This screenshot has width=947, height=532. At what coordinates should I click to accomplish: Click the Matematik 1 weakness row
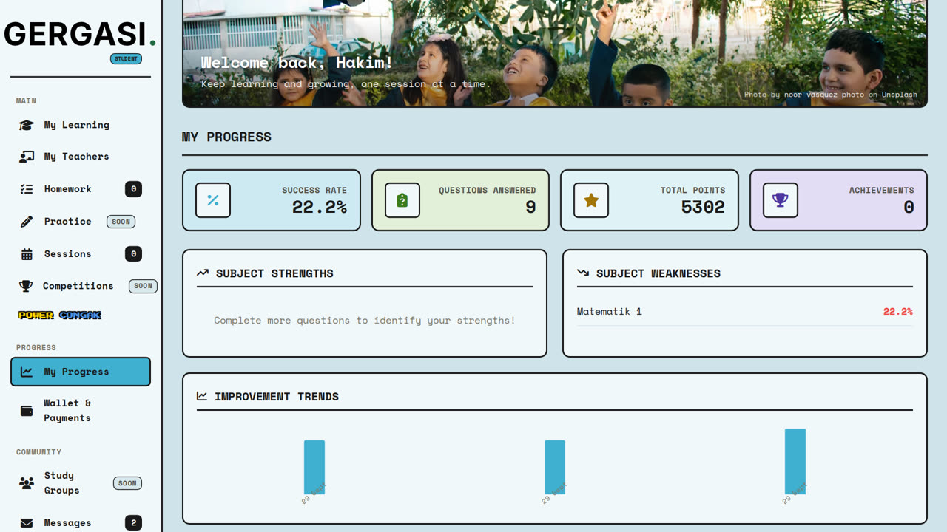point(744,312)
